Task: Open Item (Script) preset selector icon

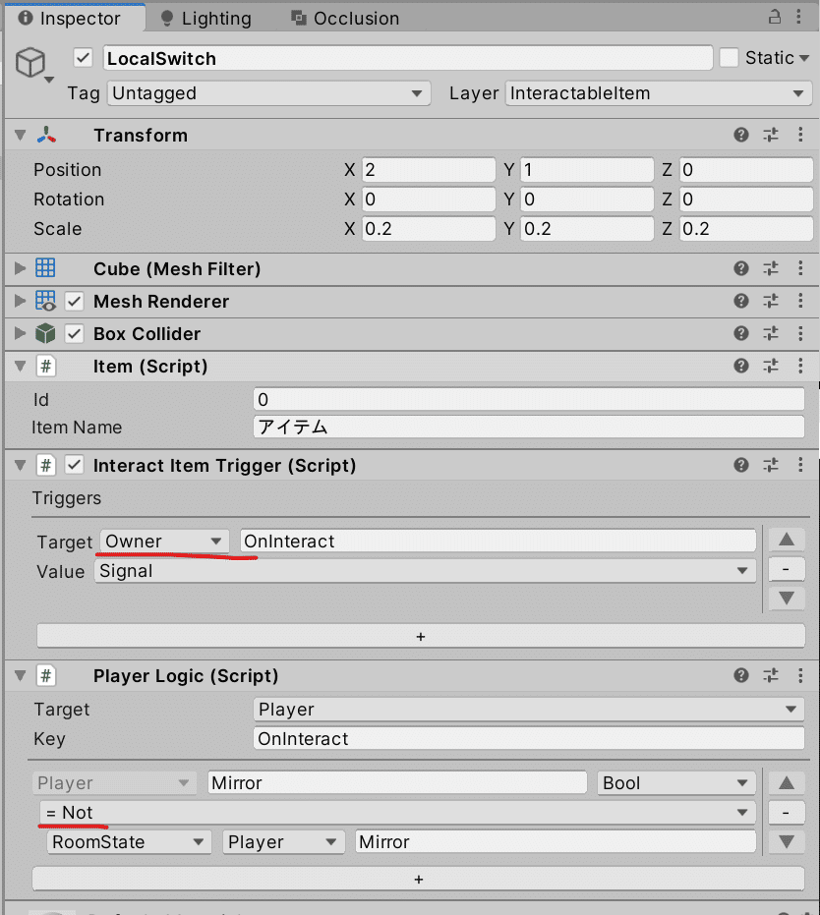Action: pos(771,366)
